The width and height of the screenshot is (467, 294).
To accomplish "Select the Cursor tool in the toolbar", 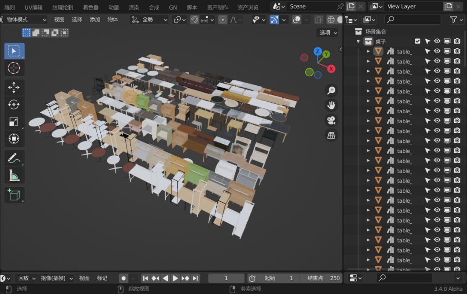I will (x=14, y=68).
